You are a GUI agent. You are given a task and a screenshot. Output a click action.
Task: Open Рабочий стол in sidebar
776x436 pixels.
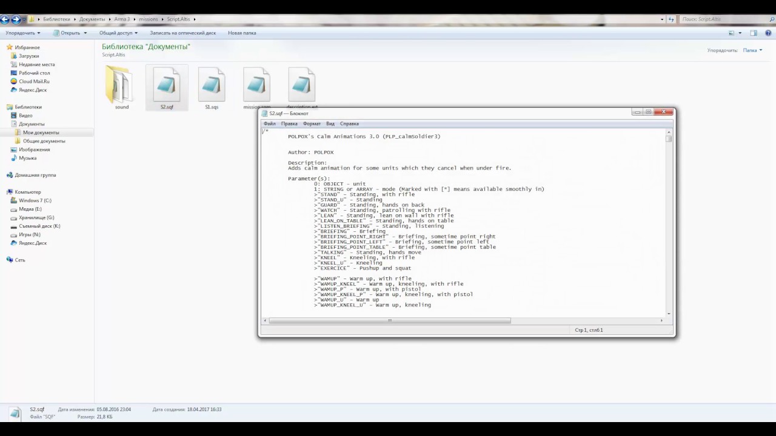tap(34, 73)
